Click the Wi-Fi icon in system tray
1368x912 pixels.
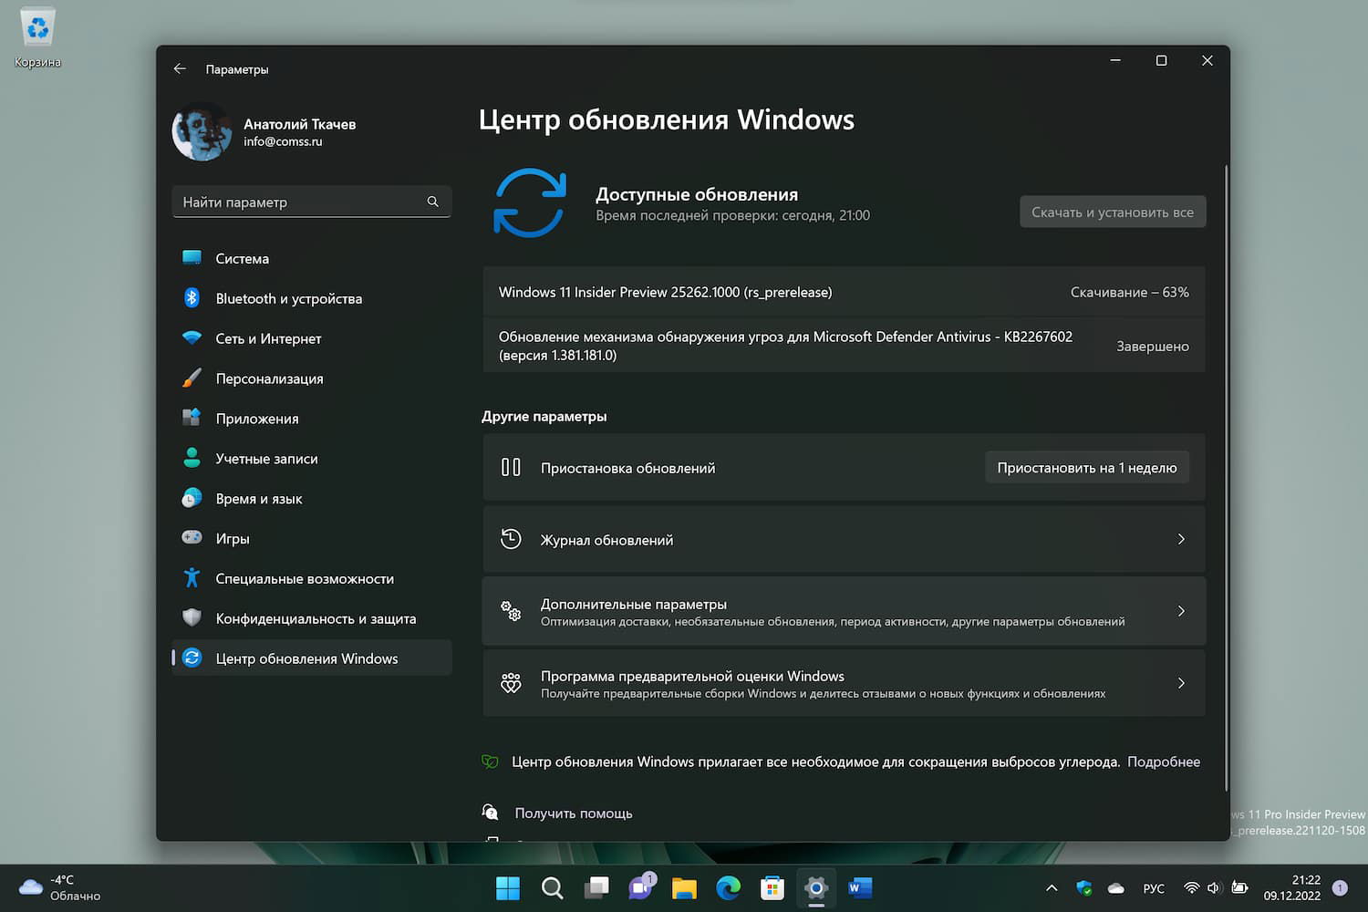1192,887
